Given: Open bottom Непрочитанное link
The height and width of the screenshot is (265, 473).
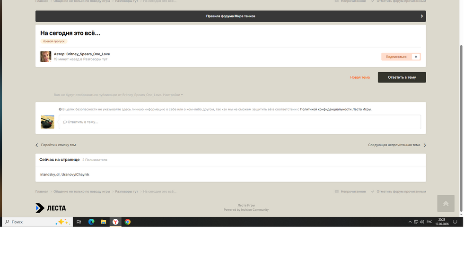Looking at the screenshot, I should [350, 191].
